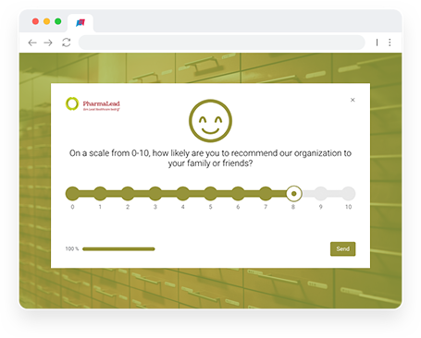The width and height of the screenshot is (421, 338).
Task: Choose score 9 on the scale
Action: click(321, 194)
